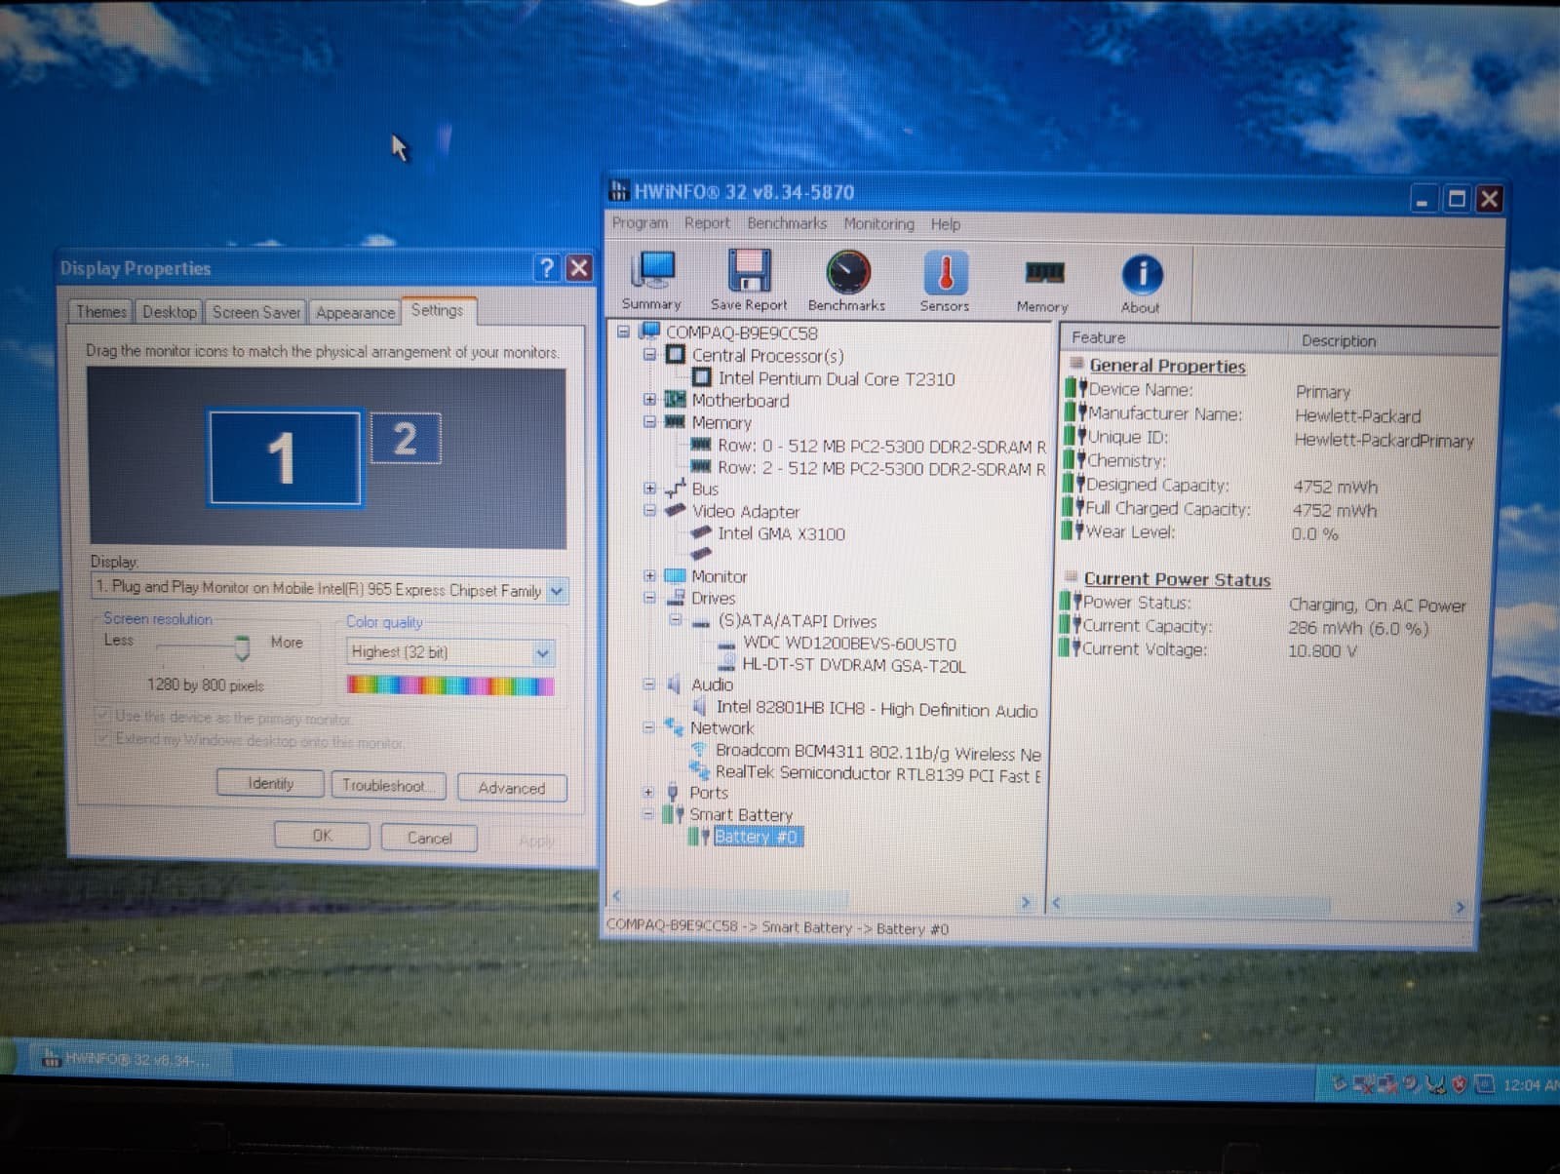Viewport: 1560px width, 1174px height.
Task: Click the Description column header
Action: (x=1394, y=340)
